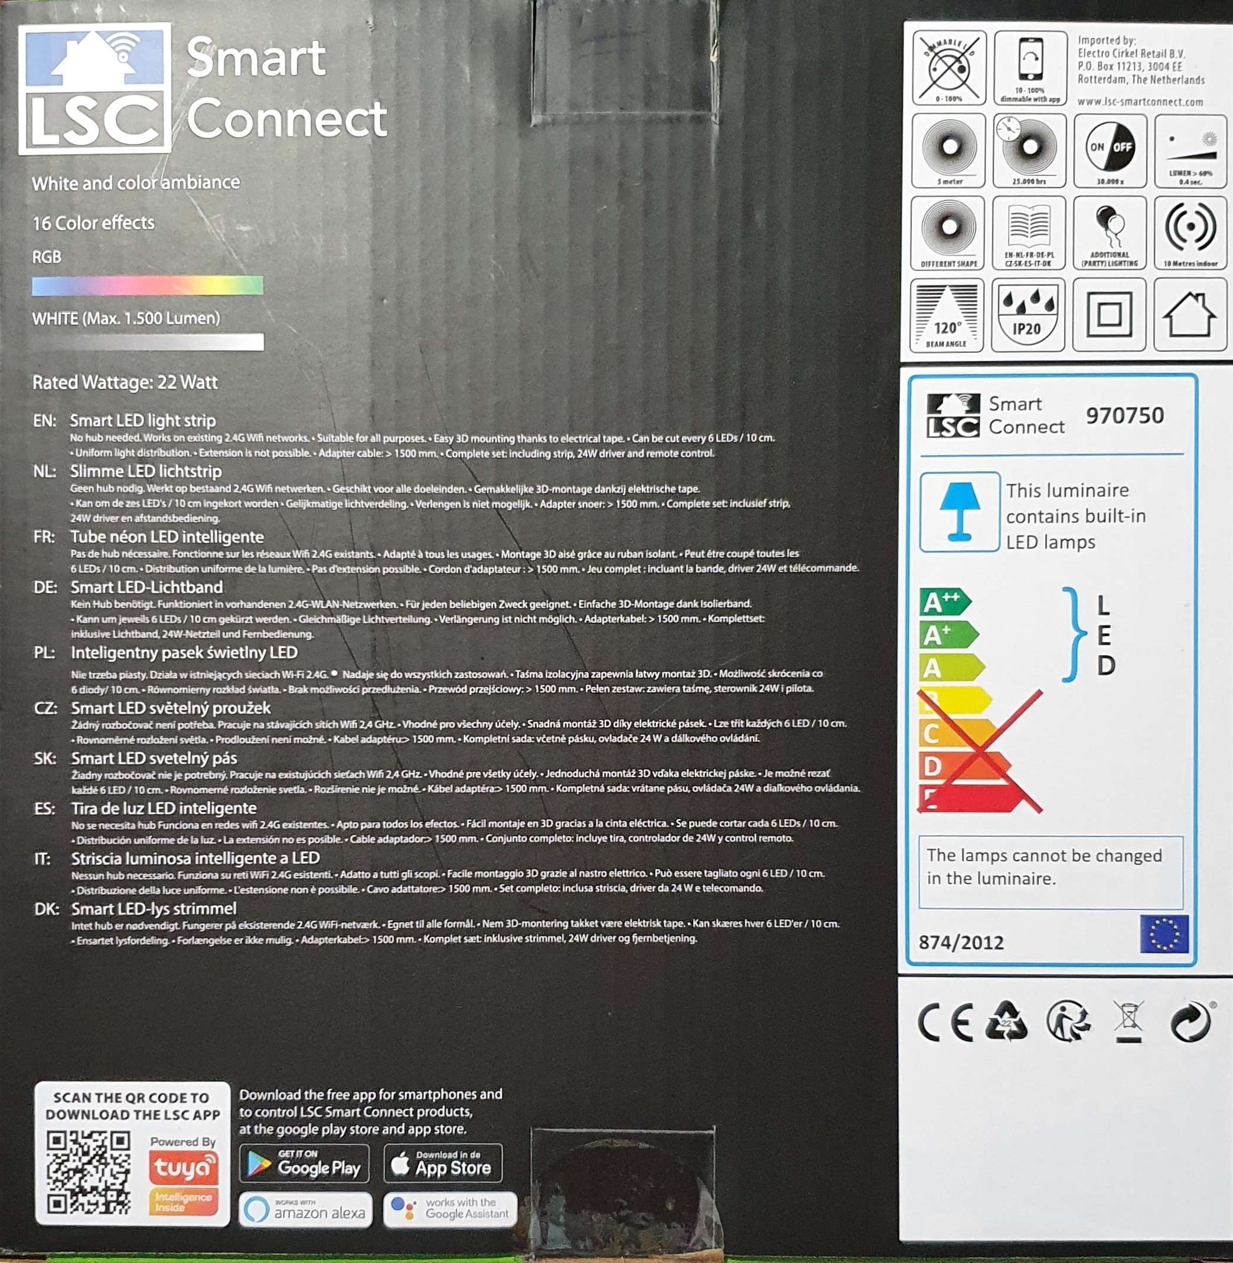Click 'Download the free app for smartphones' text

tap(370, 1111)
